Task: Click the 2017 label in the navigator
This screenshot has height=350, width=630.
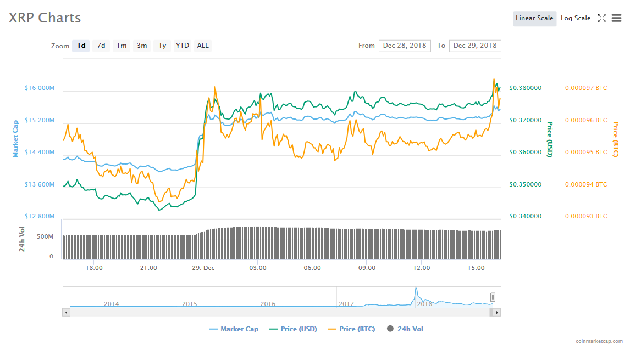Action: tap(346, 304)
